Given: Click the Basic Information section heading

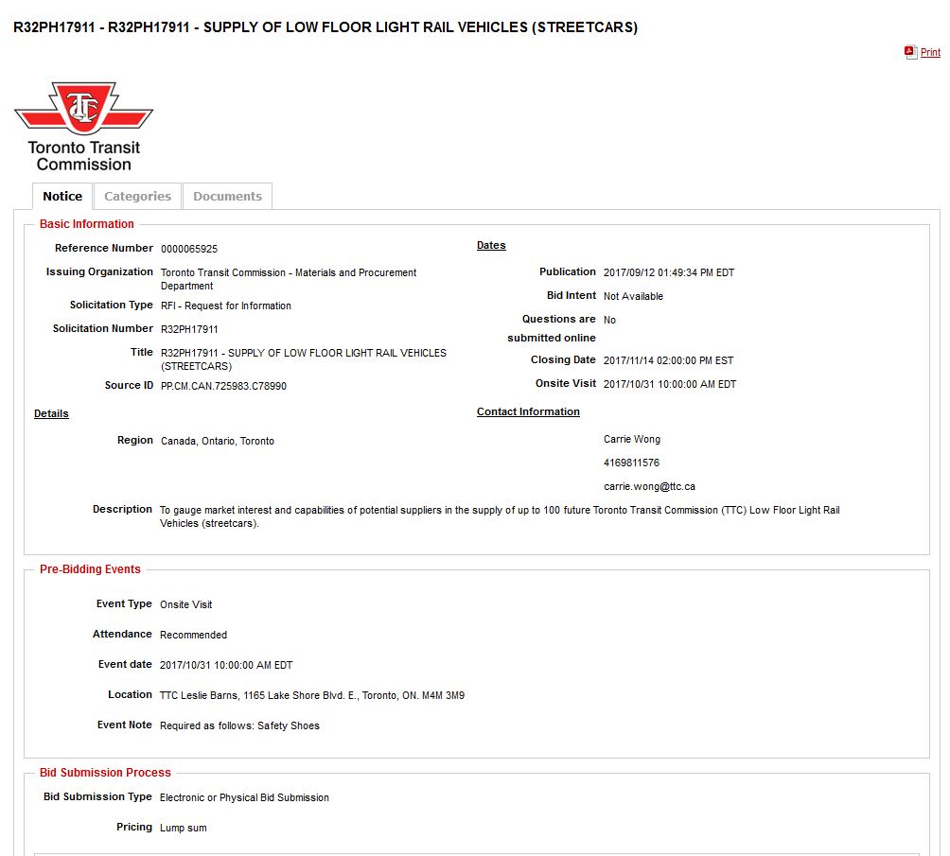Looking at the screenshot, I should point(87,224).
